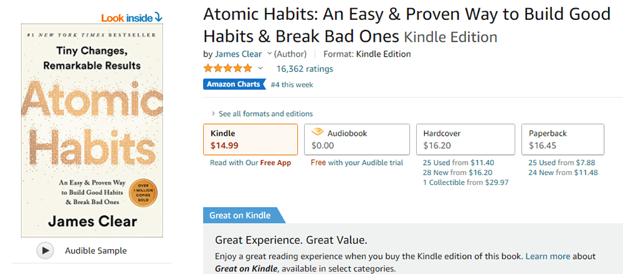Click the five-star rating icons
Image resolution: width=623 pixels, height=274 pixels.
pos(227,68)
